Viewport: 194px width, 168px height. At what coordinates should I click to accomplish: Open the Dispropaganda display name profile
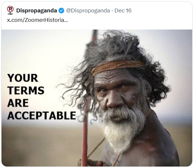[x=37, y=11]
